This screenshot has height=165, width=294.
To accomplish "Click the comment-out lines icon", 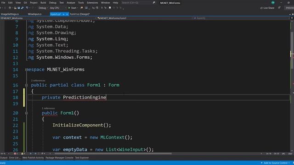I will click(x=102, y=8).
